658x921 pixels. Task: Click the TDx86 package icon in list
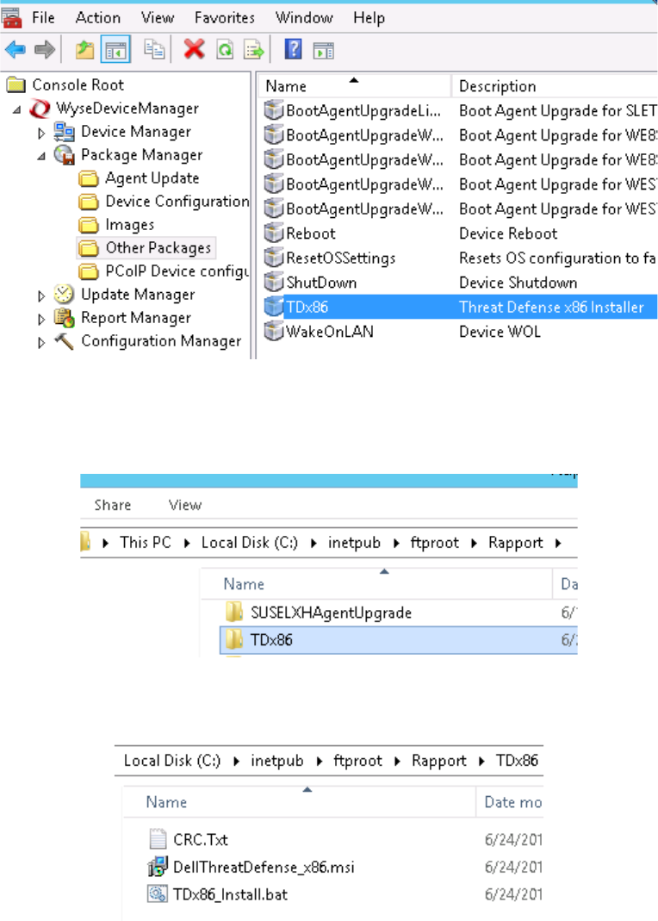274,307
